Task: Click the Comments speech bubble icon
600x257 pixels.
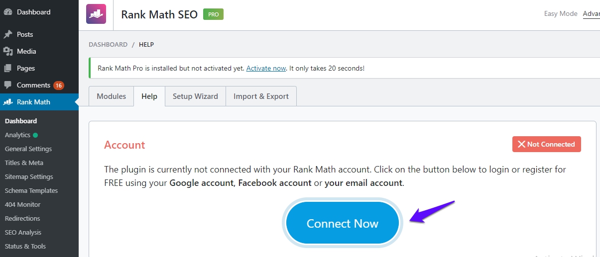Action: (x=7, y=85)
